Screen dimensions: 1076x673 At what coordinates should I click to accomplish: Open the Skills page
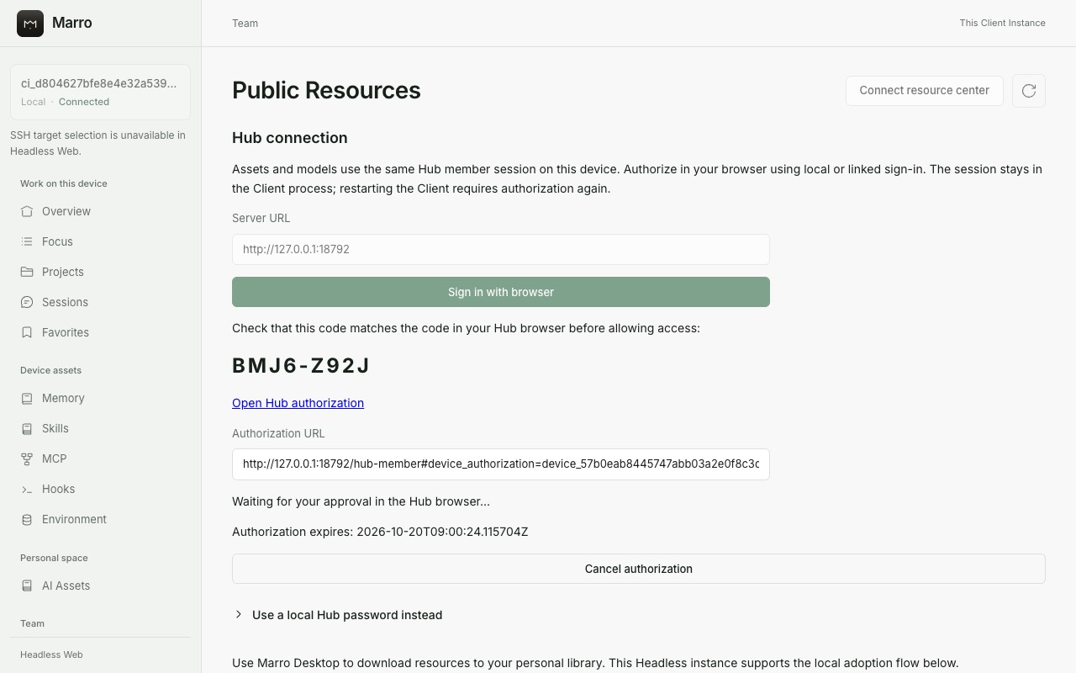pos(100,428)
